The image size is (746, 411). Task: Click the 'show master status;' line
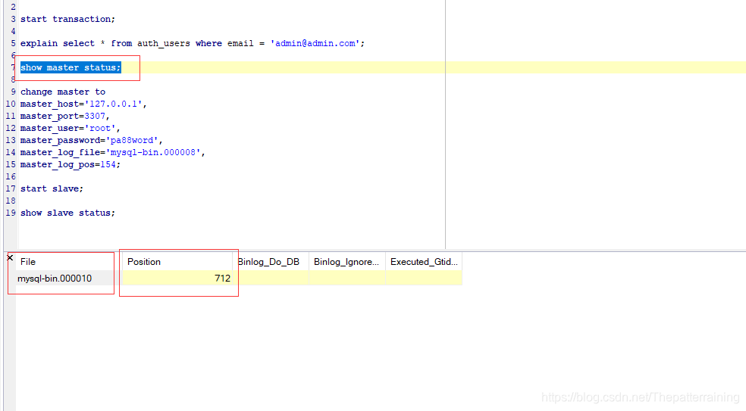71,67
